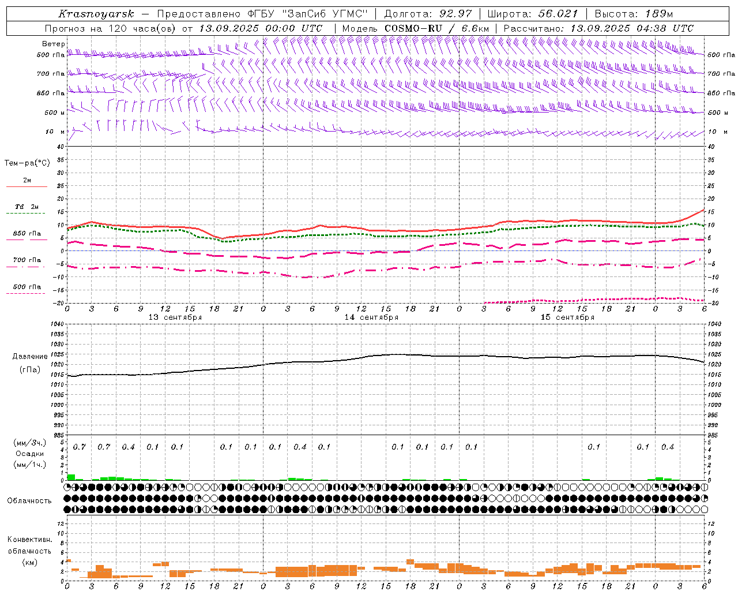Viewport: 738px width, 591px height.
Task: Click the Рассчитано: 13.09.2025 04:38 UTC timestamp
Action: click(x=598, y=28)
